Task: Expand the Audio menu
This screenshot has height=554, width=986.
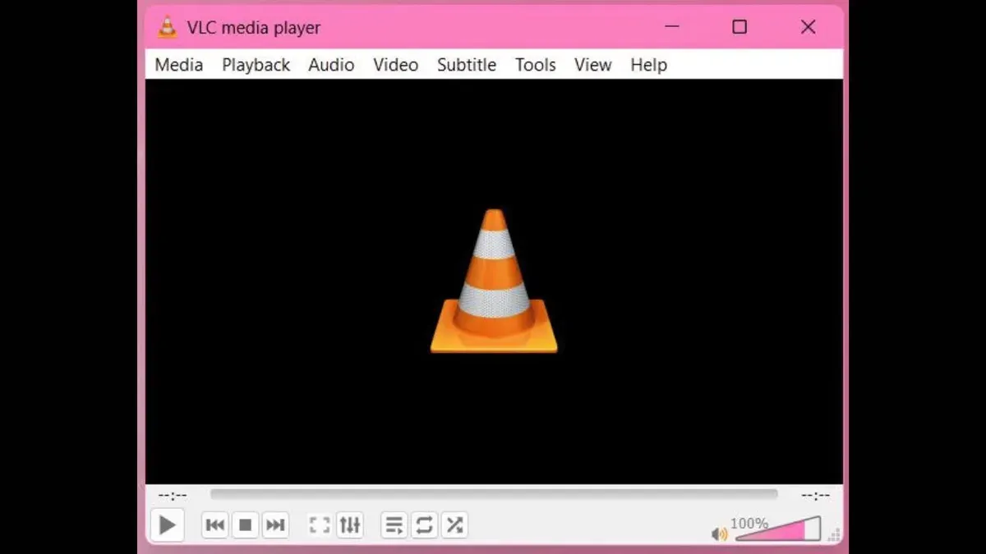Action: [331, 65]
